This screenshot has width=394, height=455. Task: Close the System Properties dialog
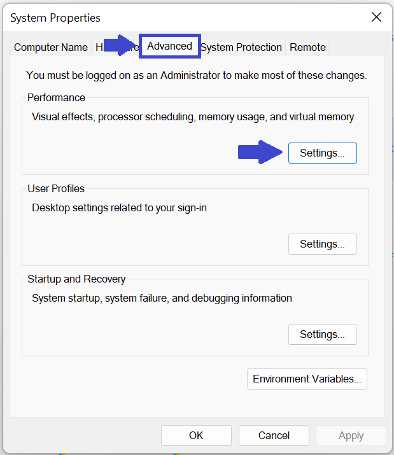click(x=376, y=17)
